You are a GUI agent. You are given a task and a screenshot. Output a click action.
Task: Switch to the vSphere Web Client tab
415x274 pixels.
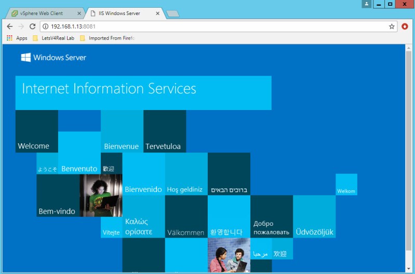44,13
